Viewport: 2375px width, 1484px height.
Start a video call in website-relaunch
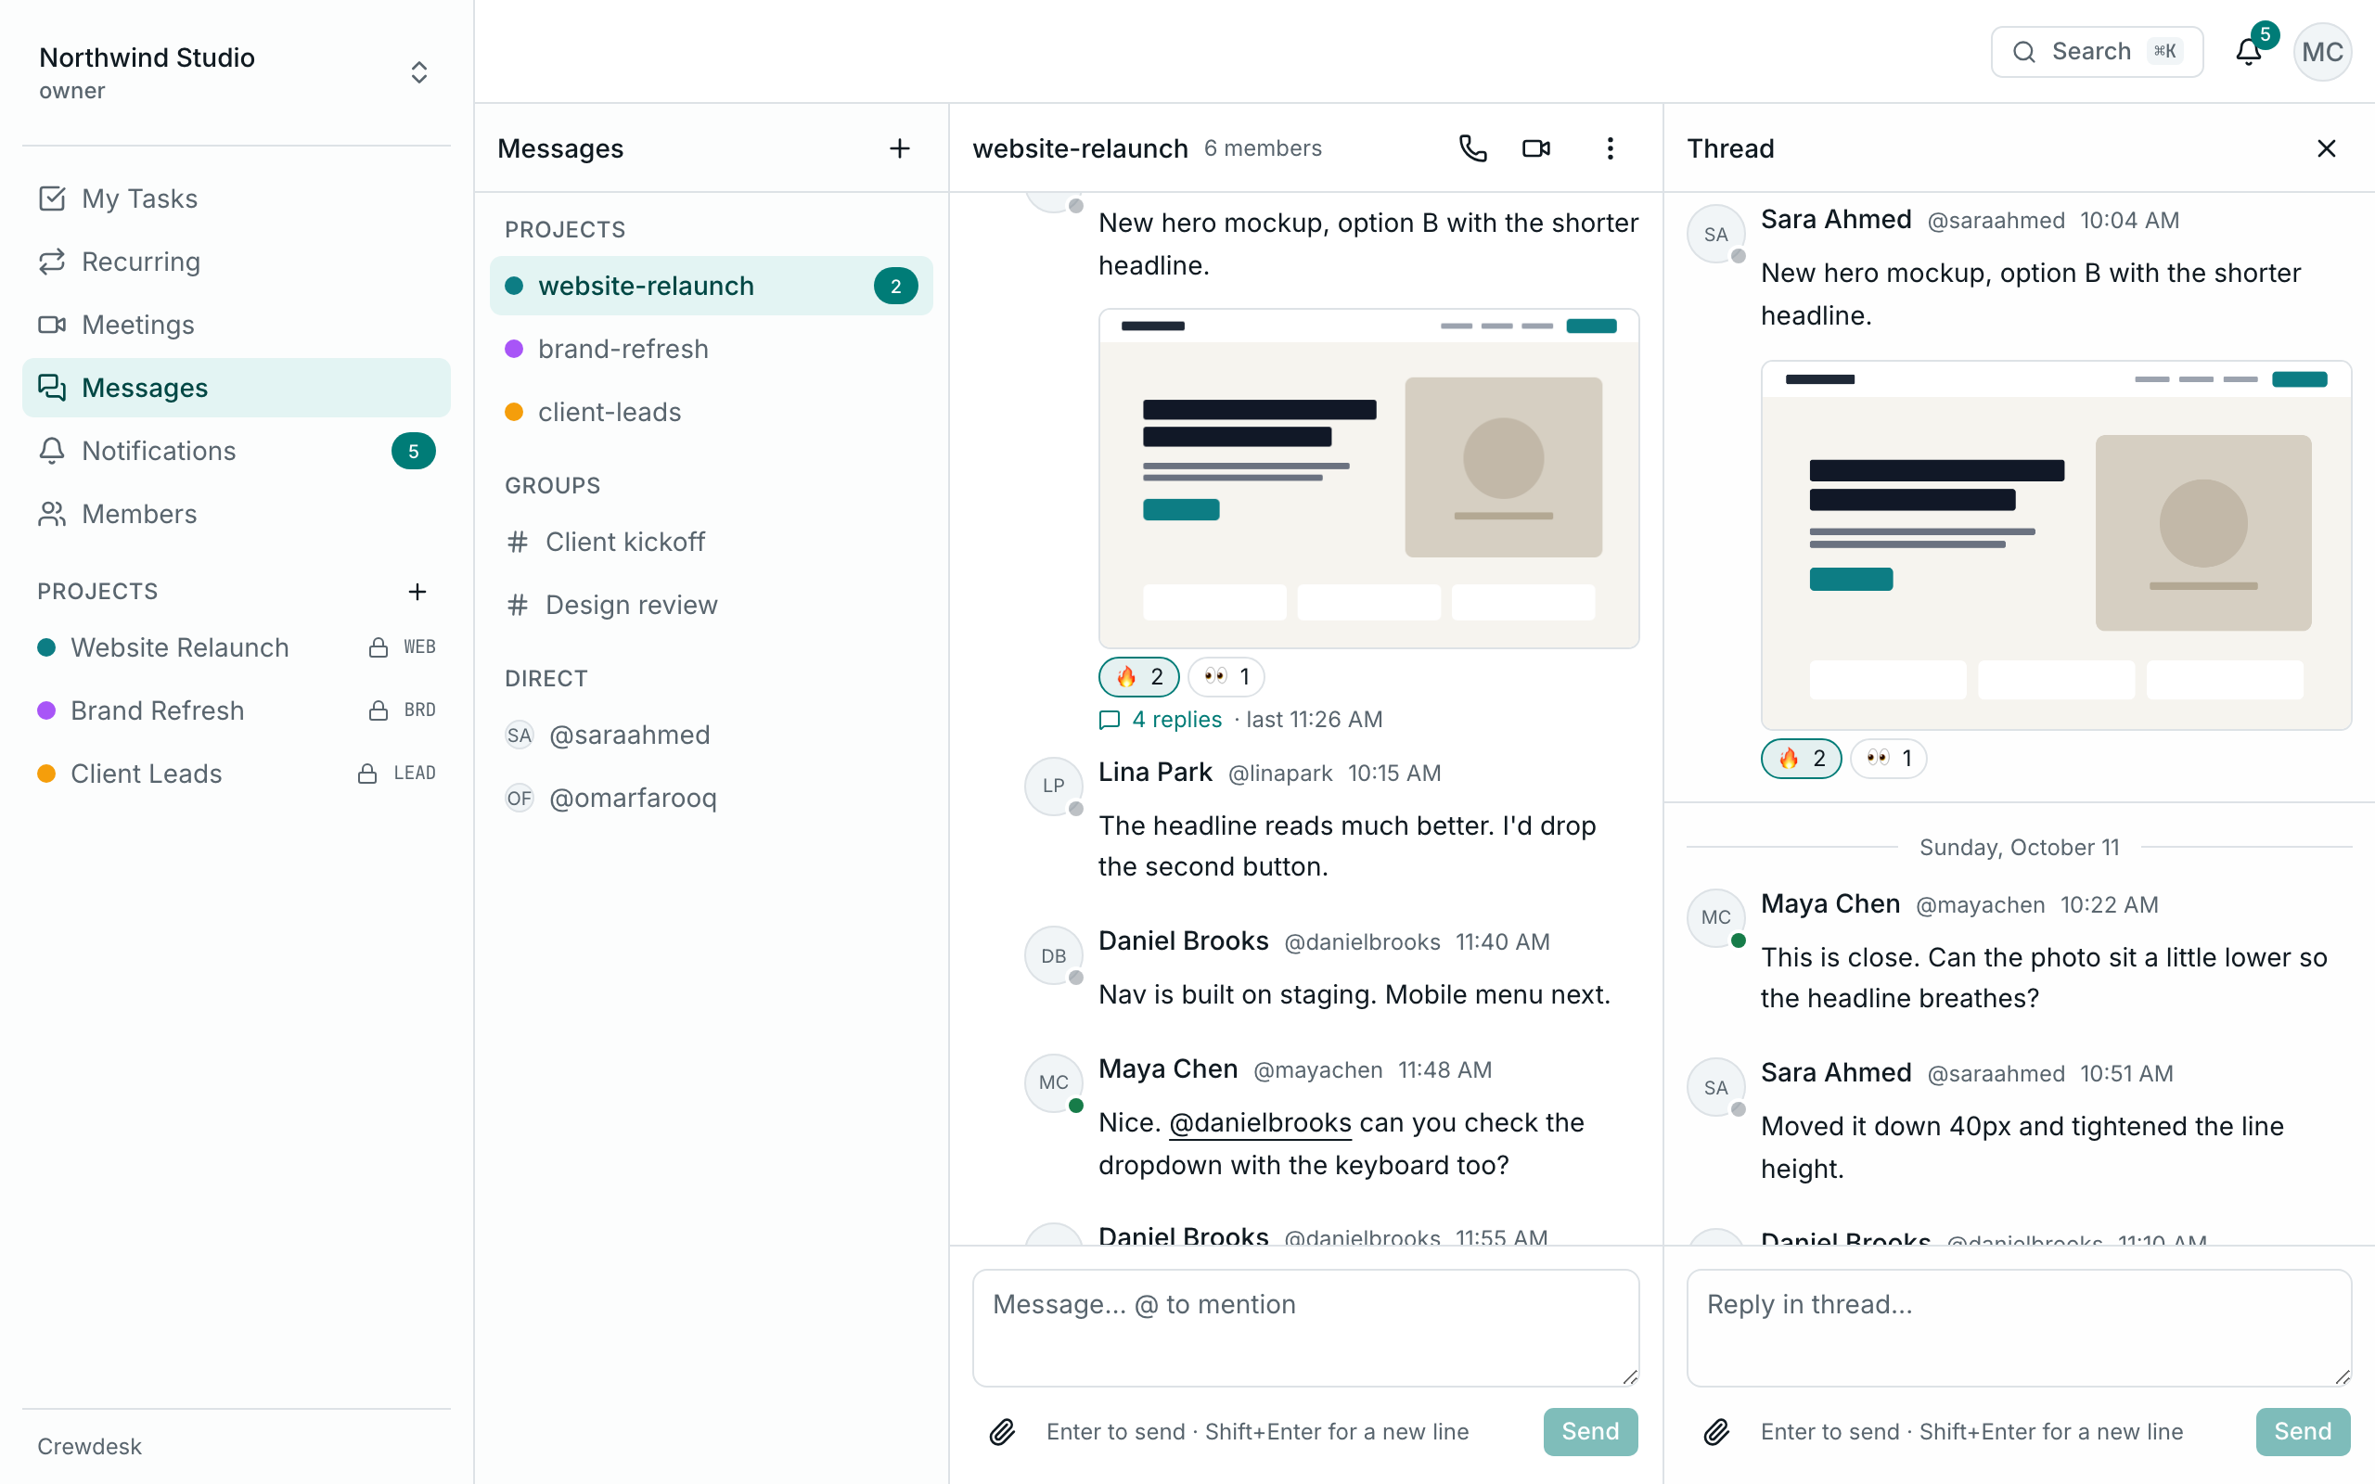pyautogui.click(x=1536, y=148)
